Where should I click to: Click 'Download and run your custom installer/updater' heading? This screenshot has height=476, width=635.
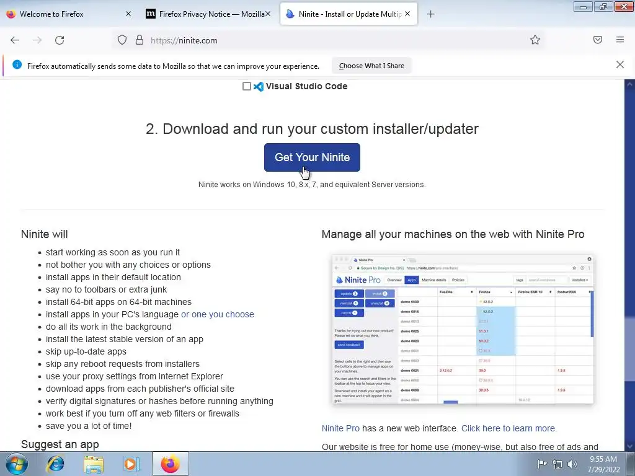point(312,129)
